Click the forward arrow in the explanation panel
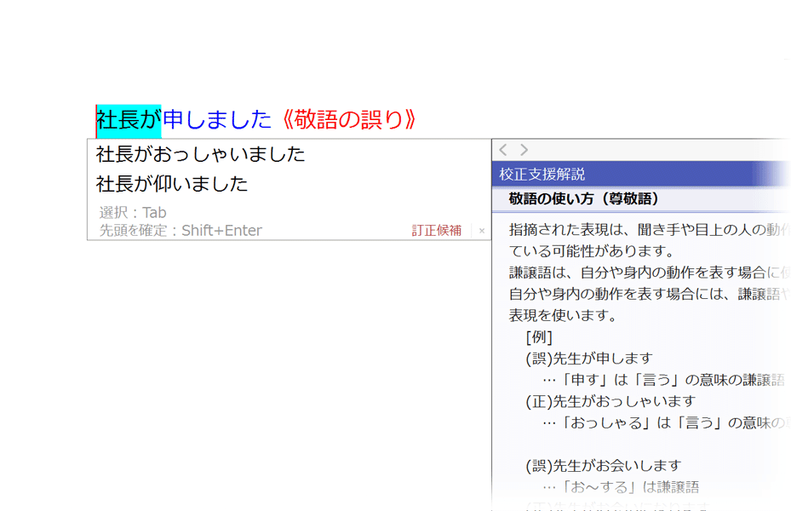The height and width of the screenshot is (511, 791). (x=524, y=150)
